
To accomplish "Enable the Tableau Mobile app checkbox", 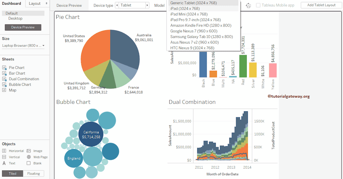I will click(258, 5).
